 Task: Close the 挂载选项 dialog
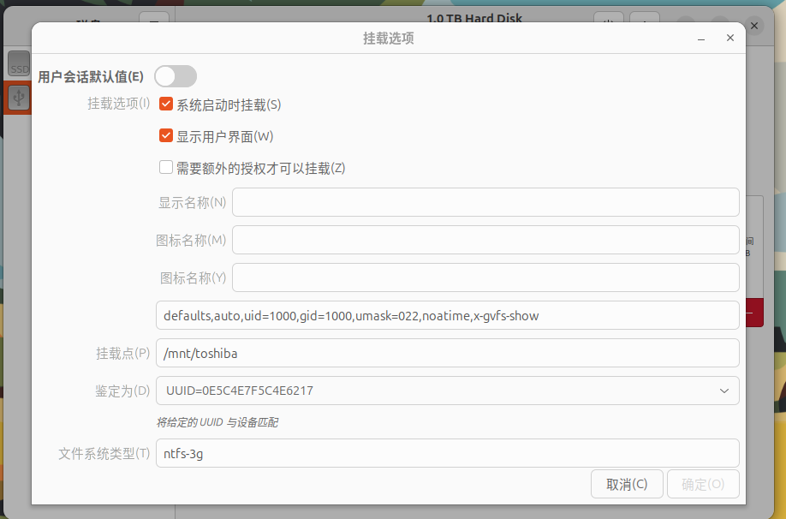pyautogui.click(x=730, y=39)
